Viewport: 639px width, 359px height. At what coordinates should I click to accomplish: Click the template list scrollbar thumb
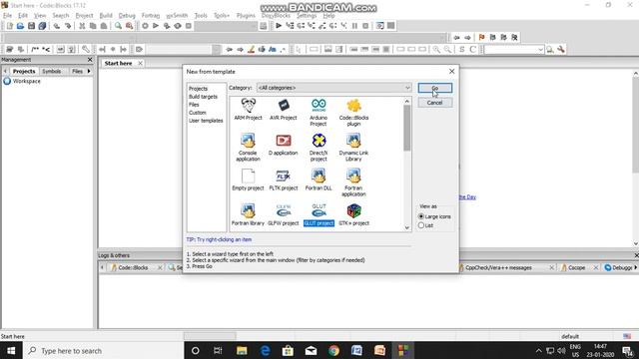[407, 129]
